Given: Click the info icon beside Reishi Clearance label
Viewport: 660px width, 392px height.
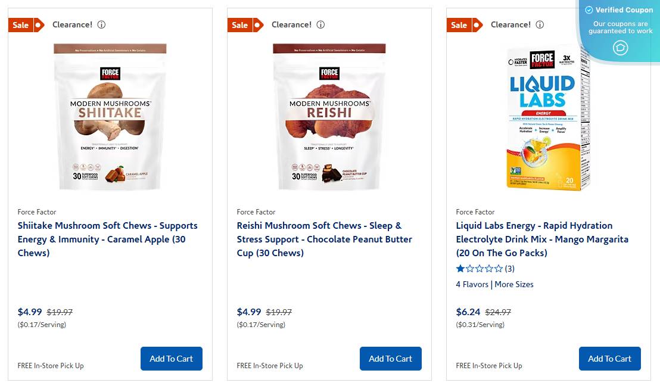Looking at the screenshot, I should [320, 25].
